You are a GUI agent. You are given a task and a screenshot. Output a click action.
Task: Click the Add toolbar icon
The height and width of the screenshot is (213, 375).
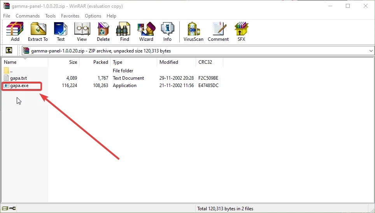[x=15, y=31]
